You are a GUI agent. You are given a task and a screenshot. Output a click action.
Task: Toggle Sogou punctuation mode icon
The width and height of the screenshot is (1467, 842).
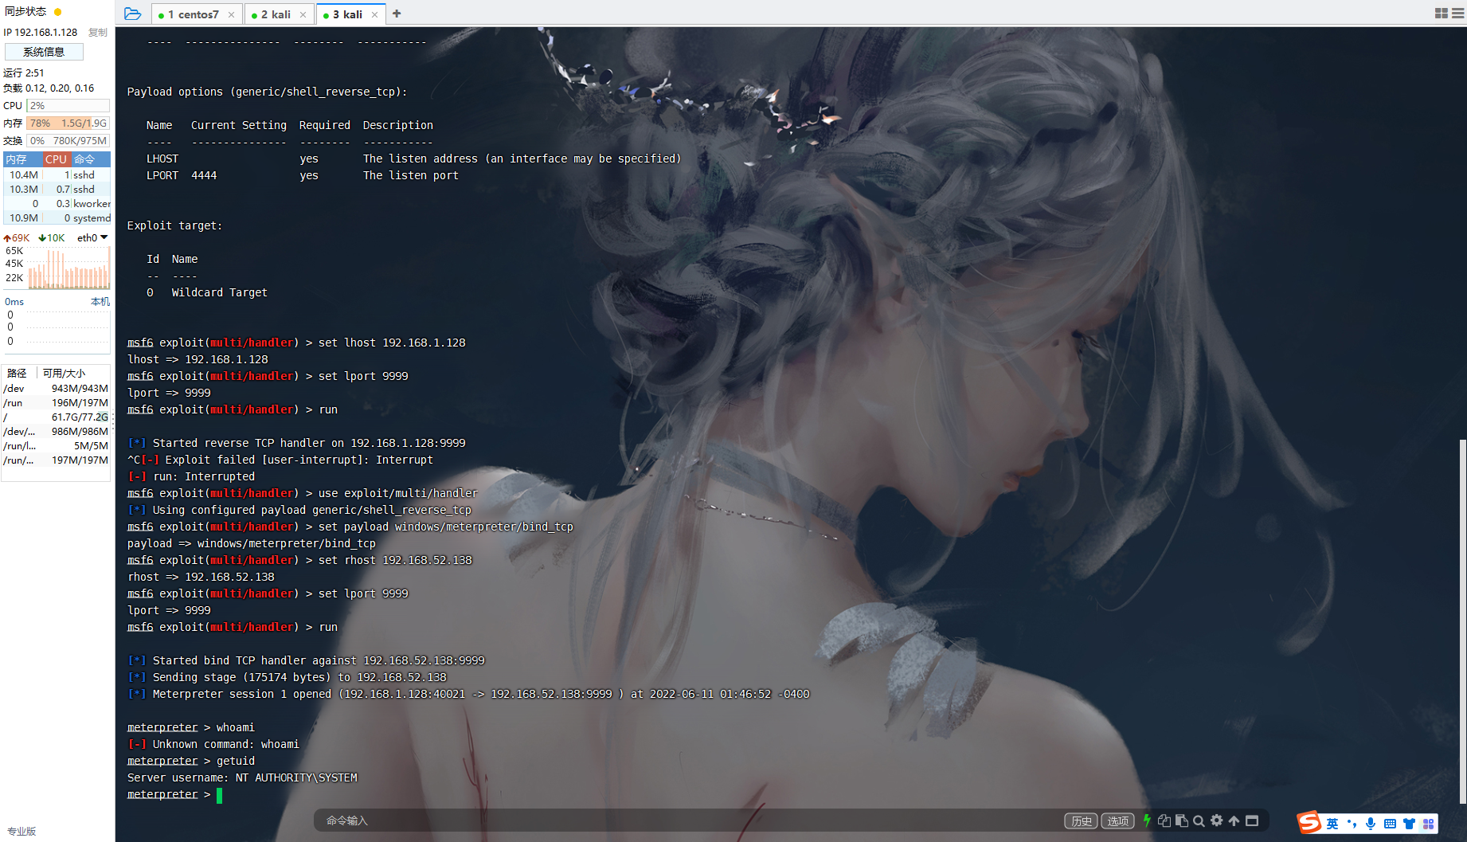coord(1352,823)
